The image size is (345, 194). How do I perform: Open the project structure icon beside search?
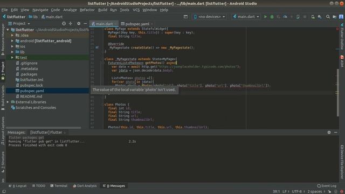click(334, 17)
